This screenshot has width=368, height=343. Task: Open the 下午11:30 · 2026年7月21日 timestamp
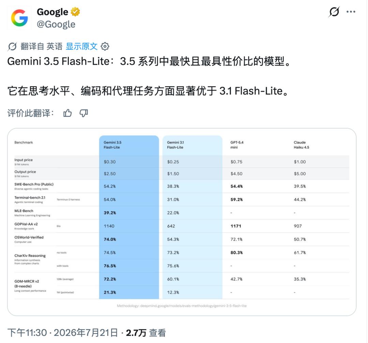tap(63, 333)
